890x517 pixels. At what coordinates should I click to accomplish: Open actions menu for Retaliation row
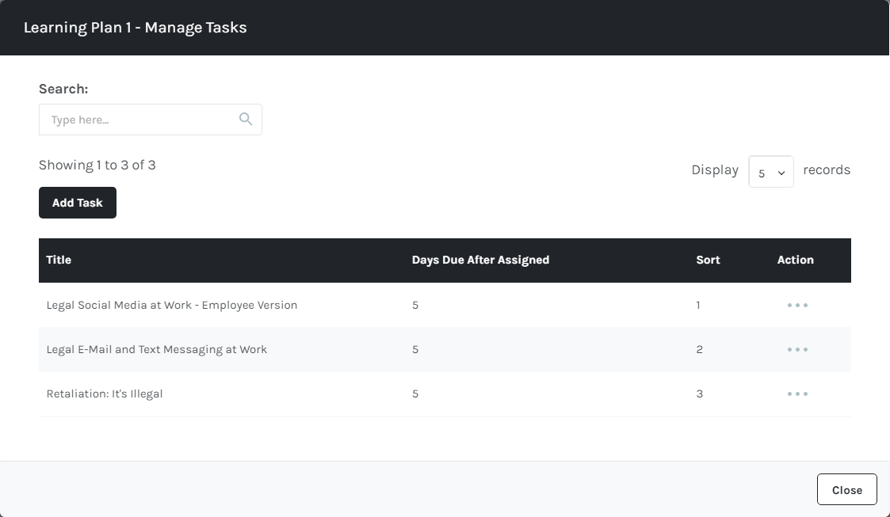797,393
